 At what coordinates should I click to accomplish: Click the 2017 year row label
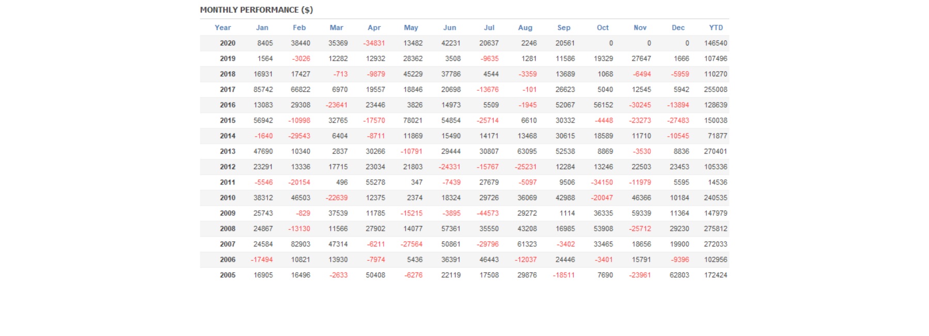click(227, 90)
